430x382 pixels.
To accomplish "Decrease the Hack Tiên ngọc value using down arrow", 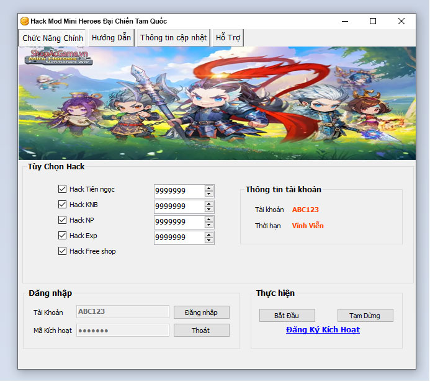I will click(209, 193).
